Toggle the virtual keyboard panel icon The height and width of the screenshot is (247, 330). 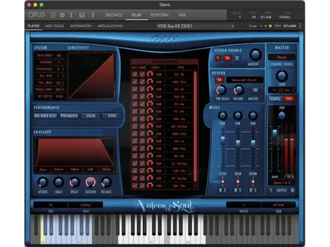point(82,15)
